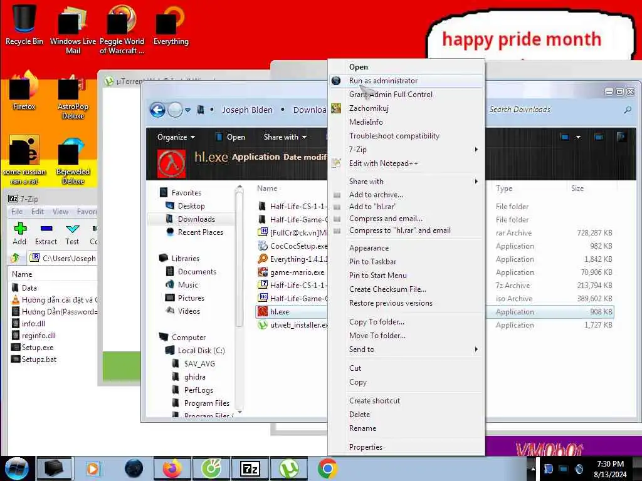Choose Open in the context menu
The image size is (642, 481).
[406, 66]
